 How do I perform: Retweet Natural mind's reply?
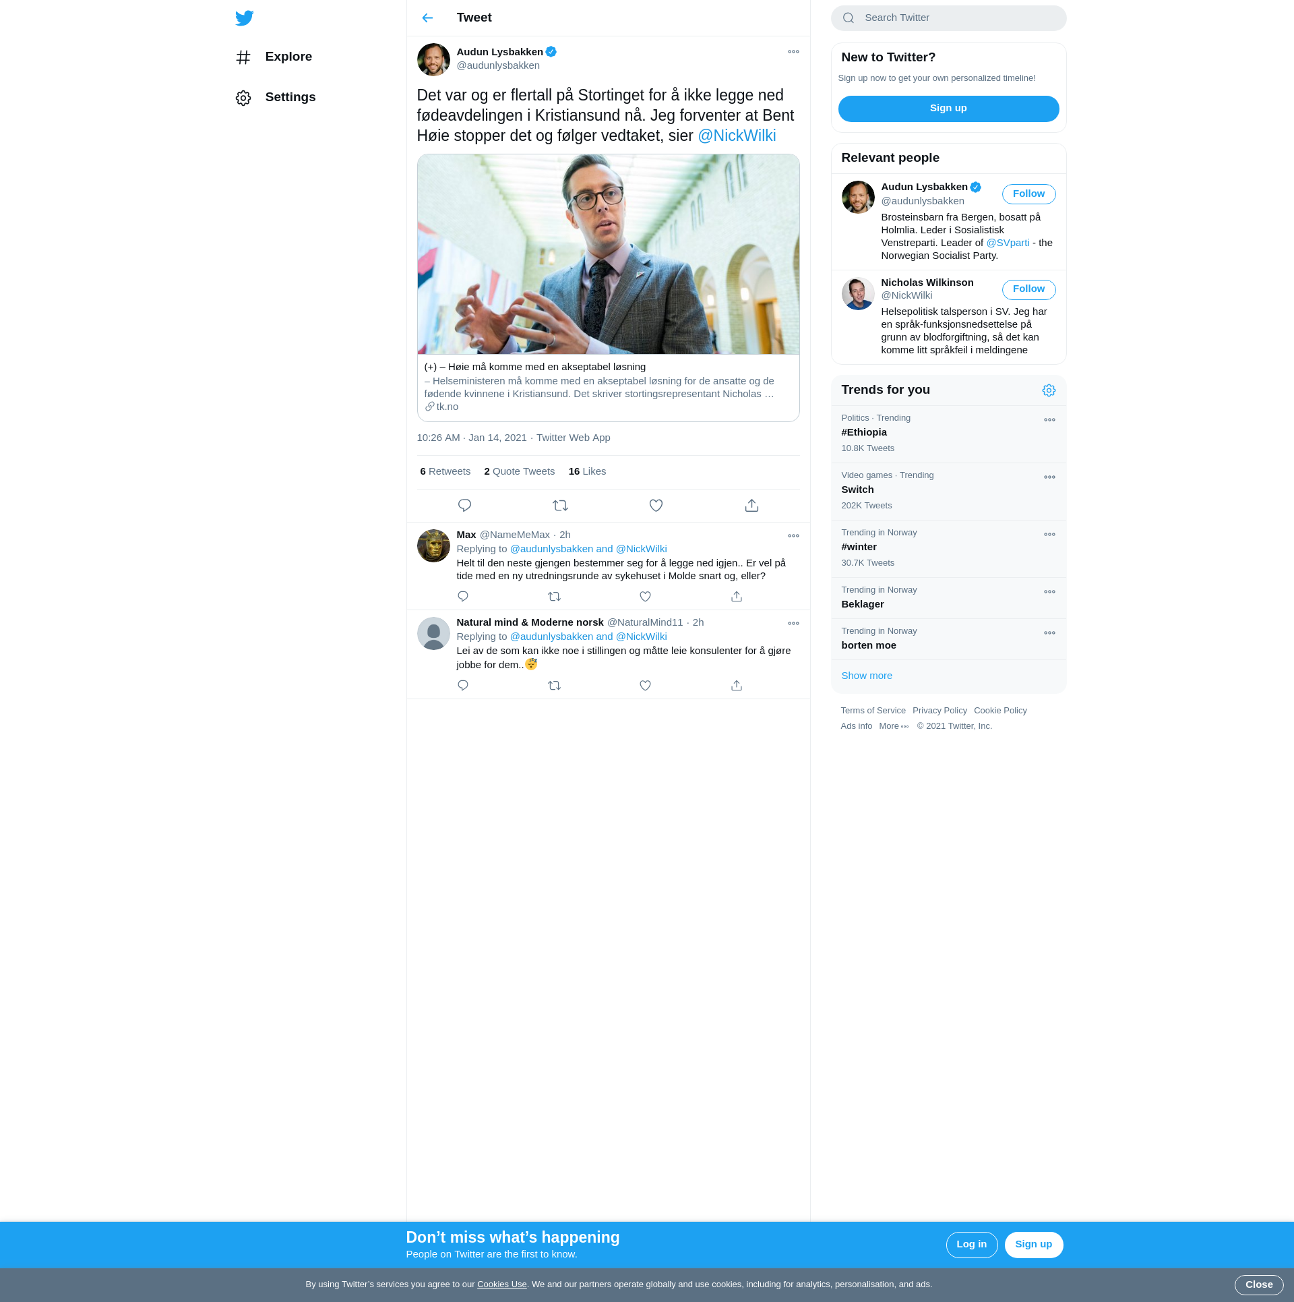click(554, 686)
